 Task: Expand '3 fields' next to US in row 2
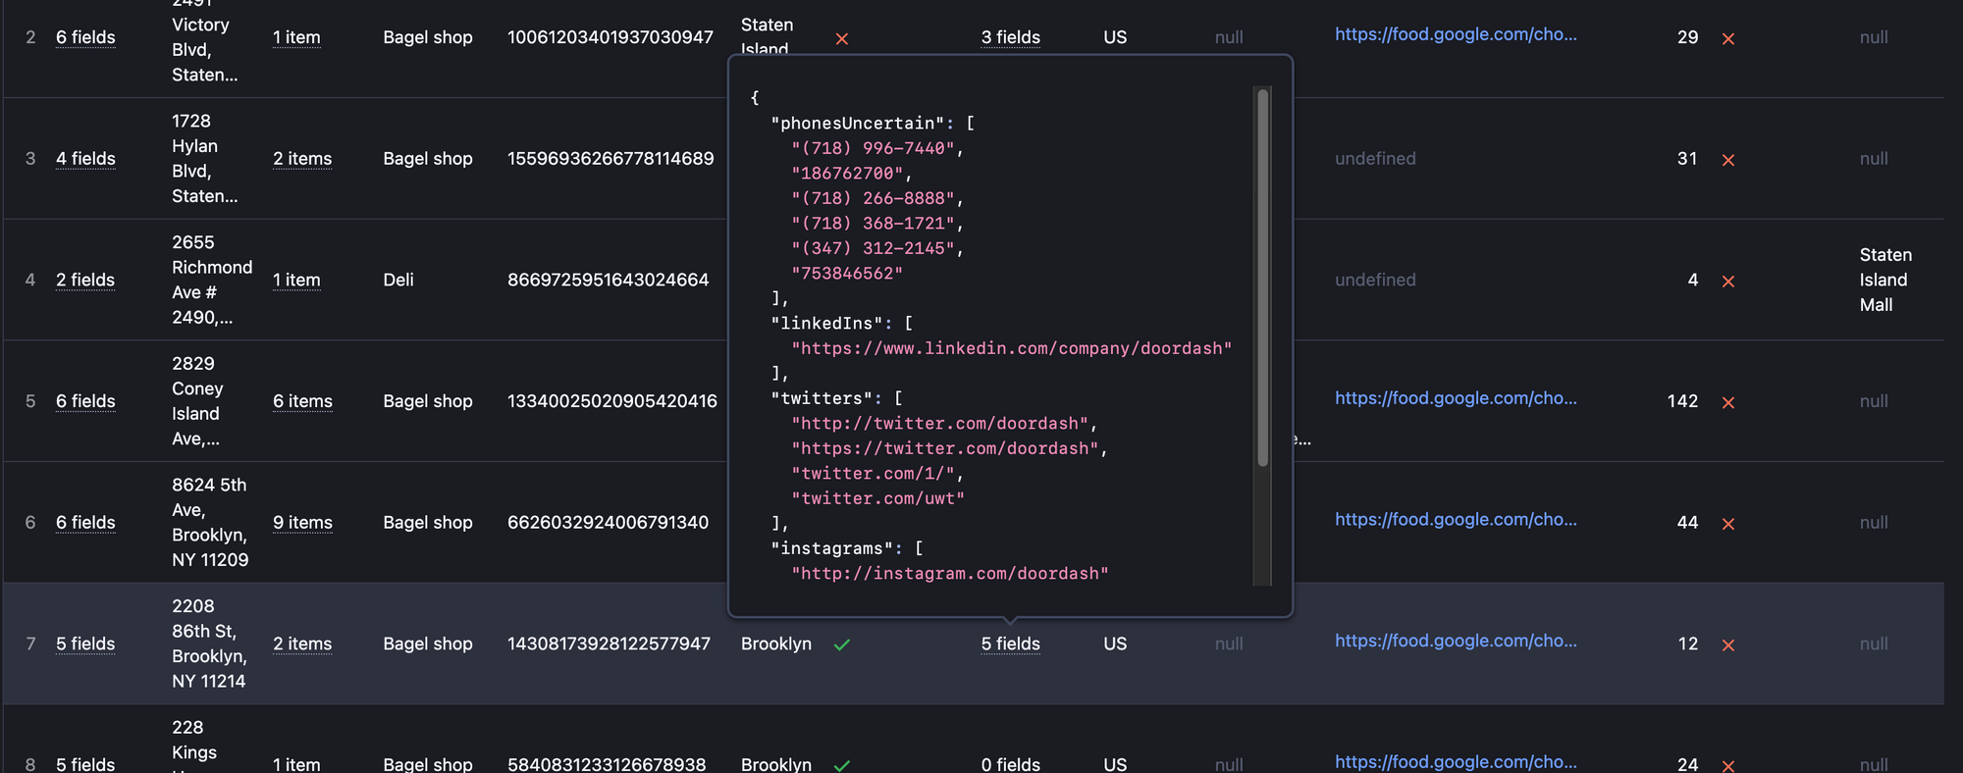(x=1010, y=37)
